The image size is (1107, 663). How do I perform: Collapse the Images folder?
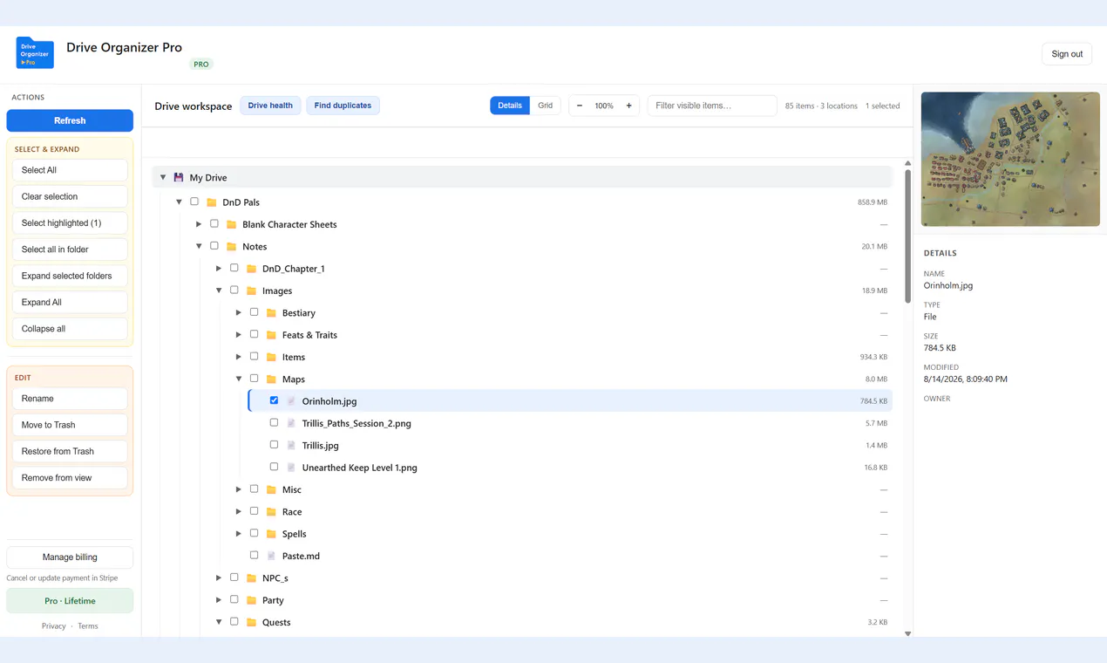click(x=219, y=290)
